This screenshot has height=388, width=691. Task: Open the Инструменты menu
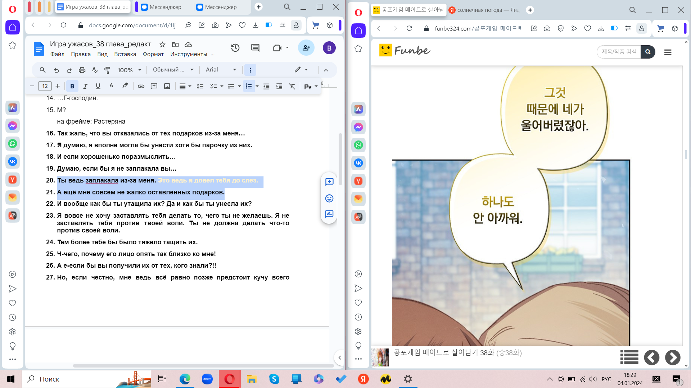click(x=189, y=54)
